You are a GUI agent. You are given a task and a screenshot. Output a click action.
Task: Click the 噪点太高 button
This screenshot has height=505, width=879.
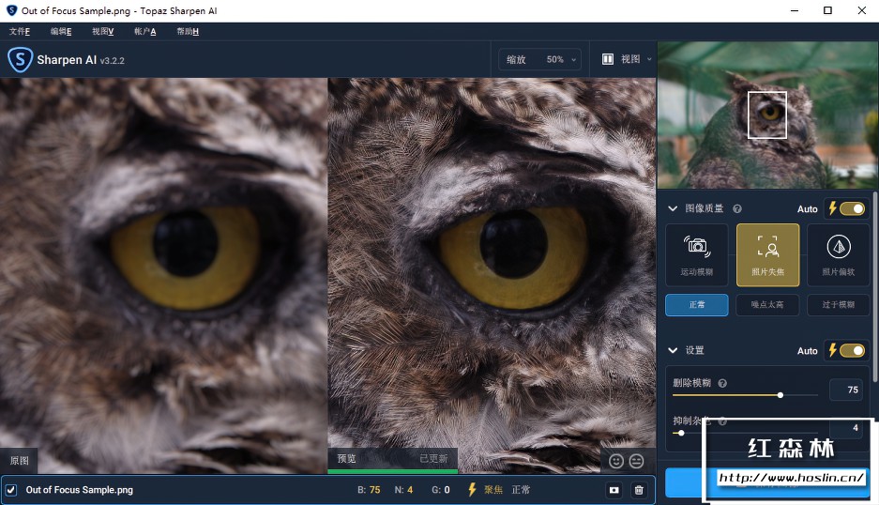[x=767, y=305]
